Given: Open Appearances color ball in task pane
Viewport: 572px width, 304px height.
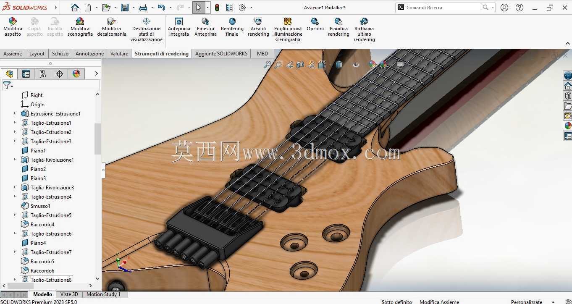Looking at the screenshot, I should point(568,126).
